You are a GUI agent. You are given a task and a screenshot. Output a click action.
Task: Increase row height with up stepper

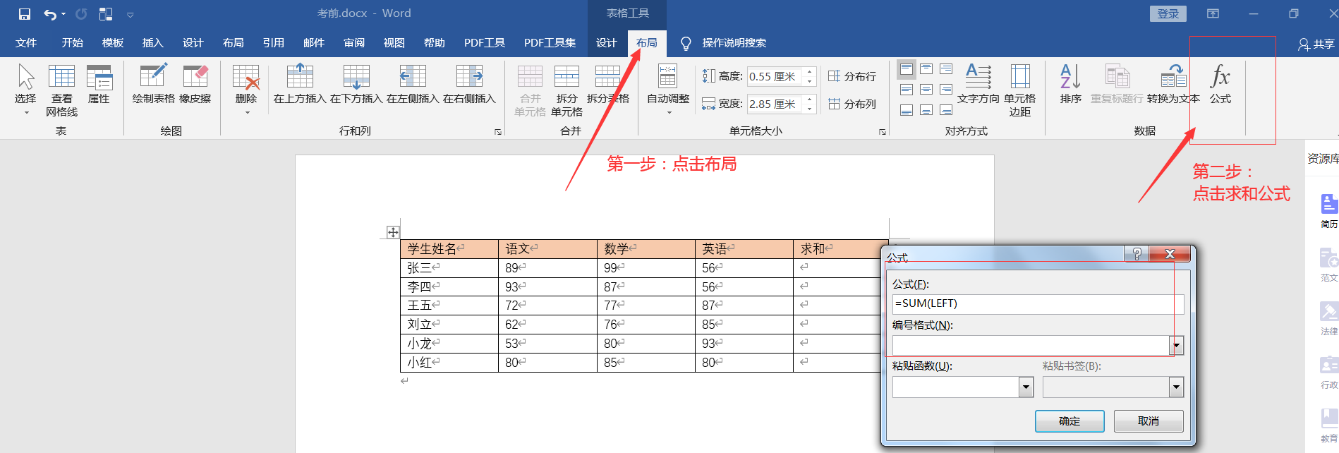pyautogui.click(x=810, y=72)
